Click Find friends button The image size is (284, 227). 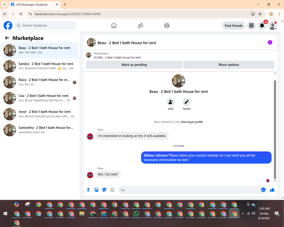[233, 26]
